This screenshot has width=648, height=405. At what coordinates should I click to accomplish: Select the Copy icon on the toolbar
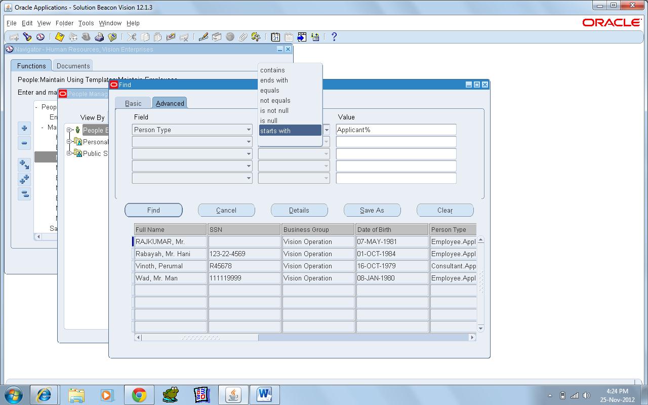click(145, 37)
